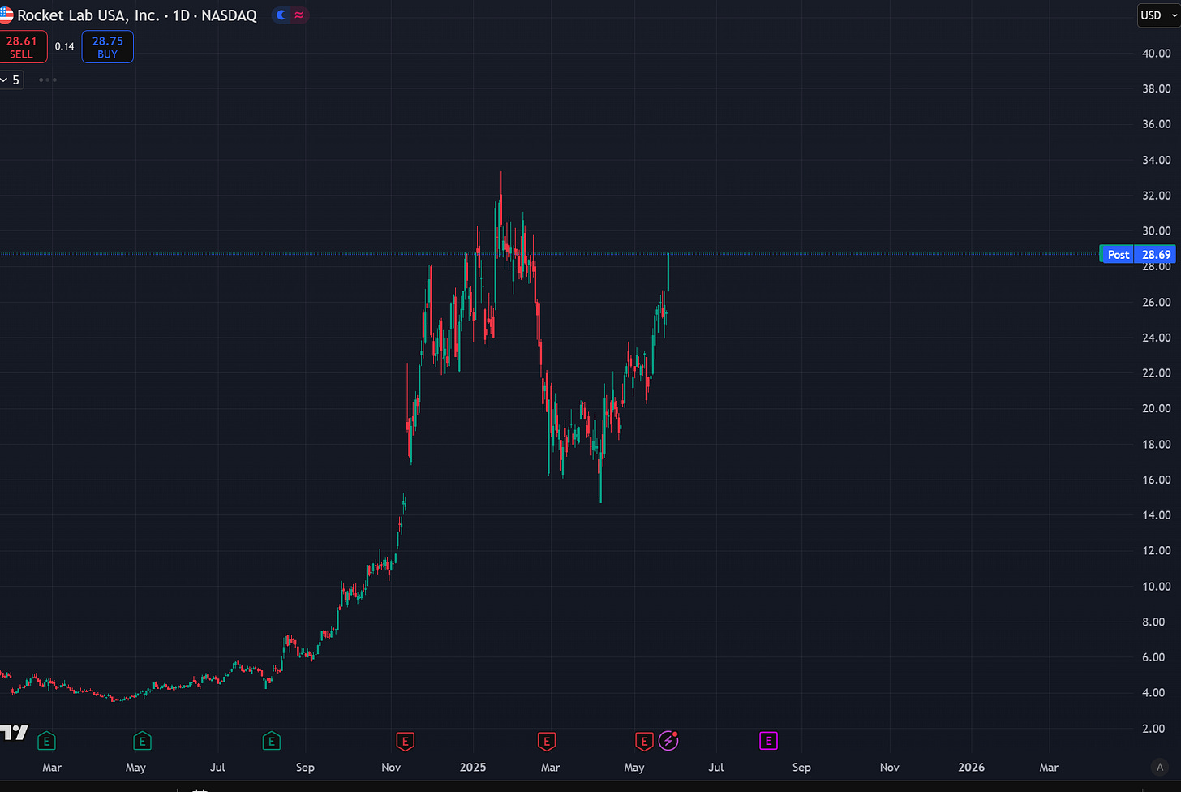Click the 22.00 price axis label
1181x792 pixels.
coord(1156,372)
